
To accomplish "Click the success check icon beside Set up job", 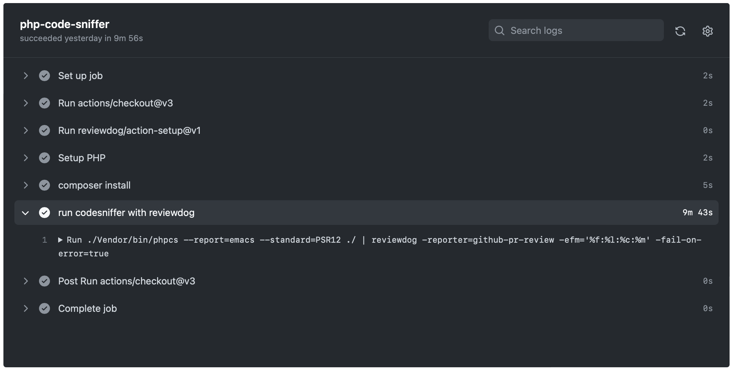I will tap(44, 76).
